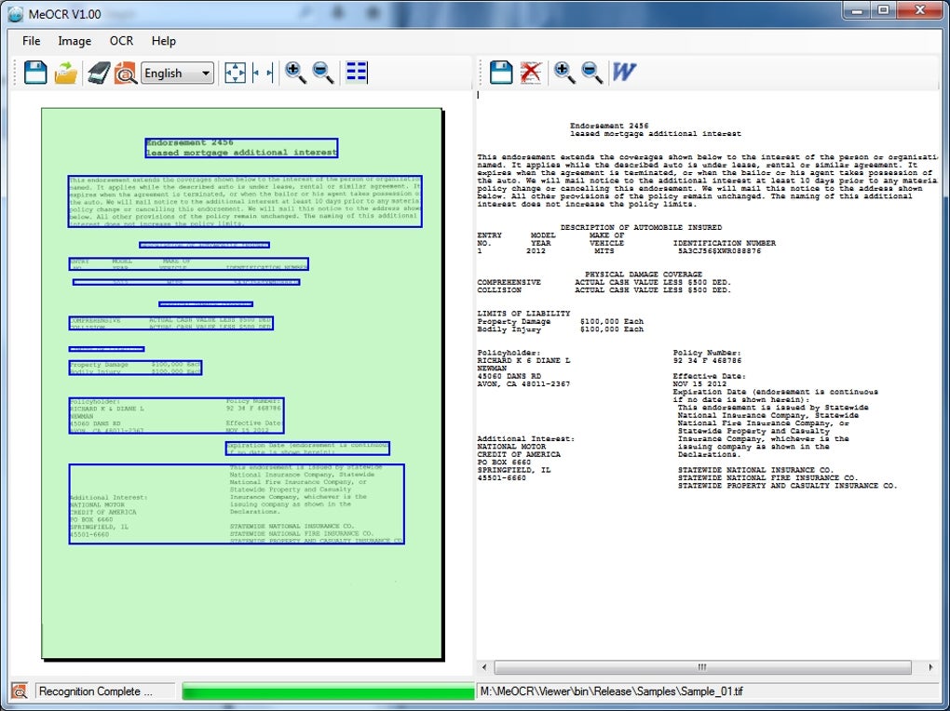950x711 pixels.
Task: Click the zones layout grid icon
Action: [x=356, y=72]
